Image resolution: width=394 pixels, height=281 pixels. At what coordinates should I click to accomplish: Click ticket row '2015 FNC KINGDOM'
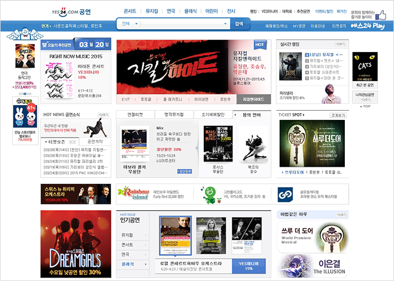click(x=75, y=173)
